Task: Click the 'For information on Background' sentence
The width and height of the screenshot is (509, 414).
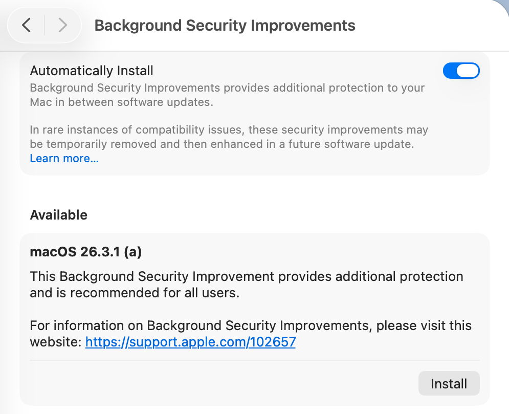Action: pos(205,325)
